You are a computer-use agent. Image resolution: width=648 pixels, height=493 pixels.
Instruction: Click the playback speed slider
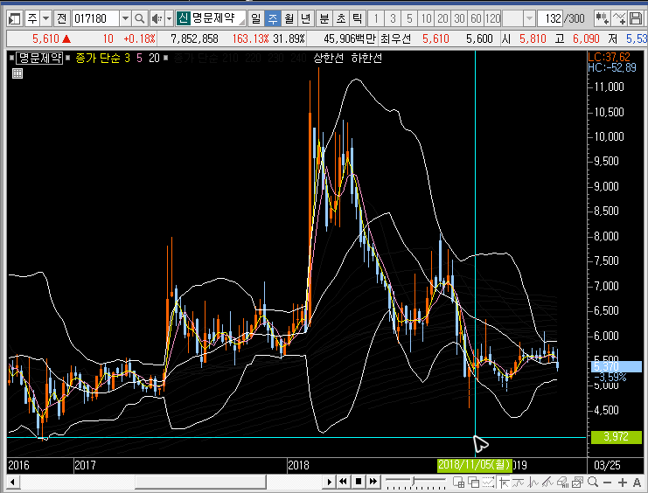415,482
